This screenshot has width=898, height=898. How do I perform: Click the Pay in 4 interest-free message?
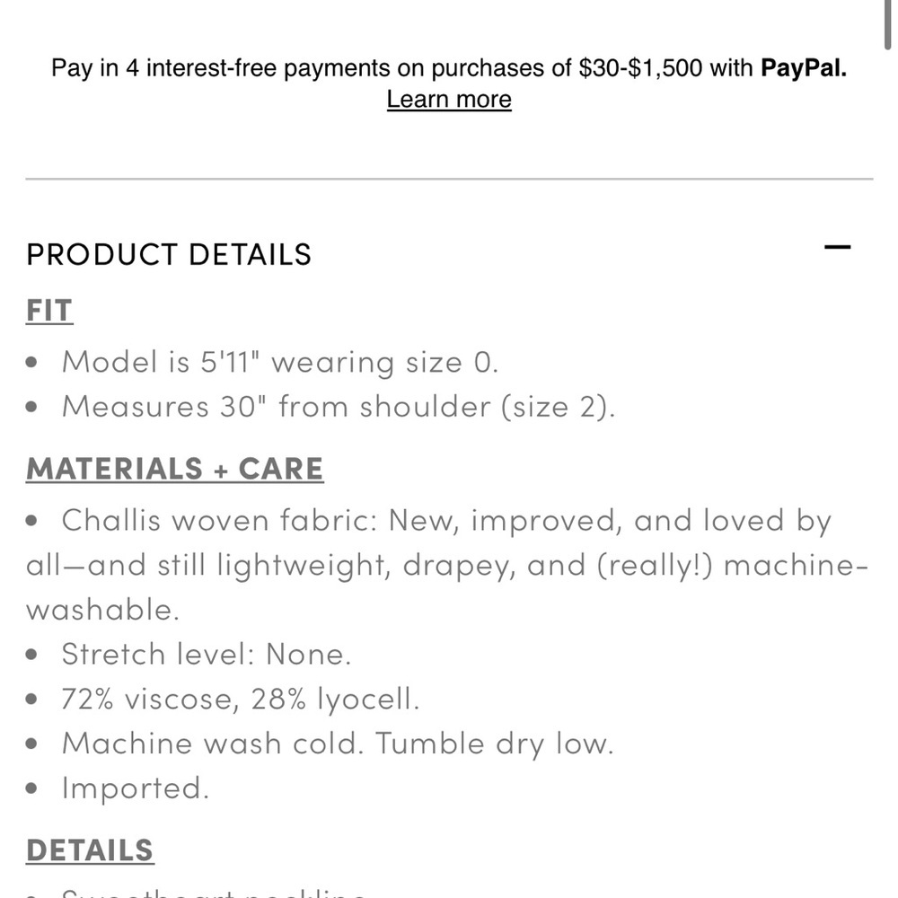[449, 67]
